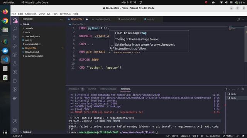Screen dimensions: 247x138
Task: Open Show Applications grid in dock
Action: point(5,132)
